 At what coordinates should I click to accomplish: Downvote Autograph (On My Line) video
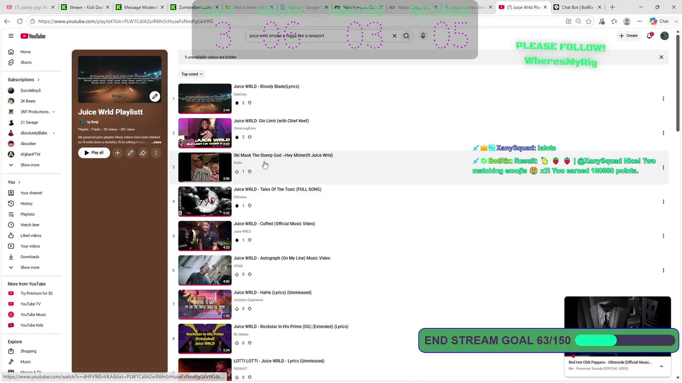point(249,274)
